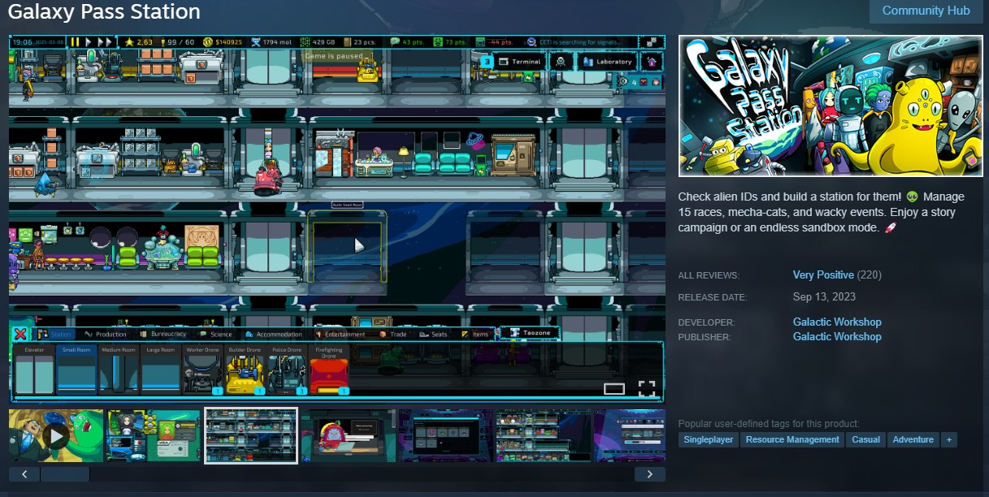Screen dimensions: 989x497
Task: Open the red robot dialog thumbnail
Action: click(349, 436)
